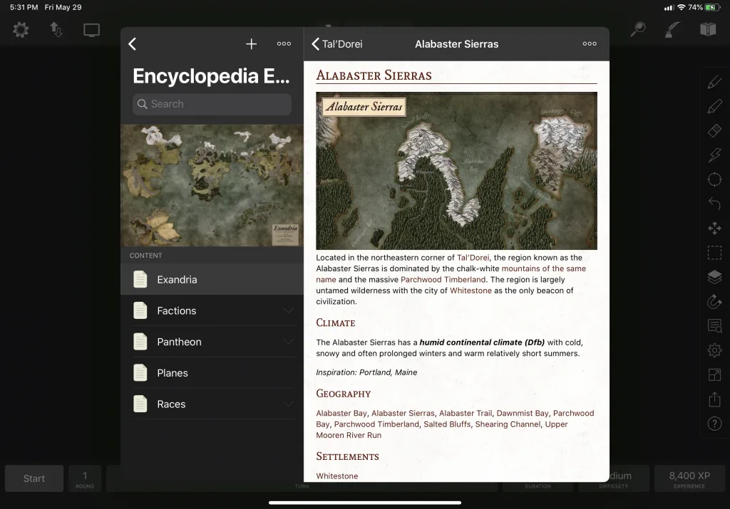The image size is (730, 509).
Task: Tap the 8,400 XP experience value
Action: click(689, 478)
